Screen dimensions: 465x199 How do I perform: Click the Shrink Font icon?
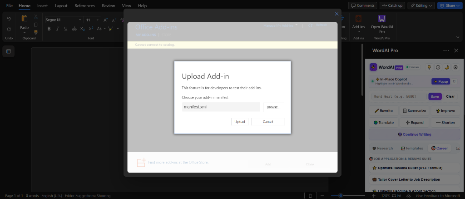click(x=114, y=20)
